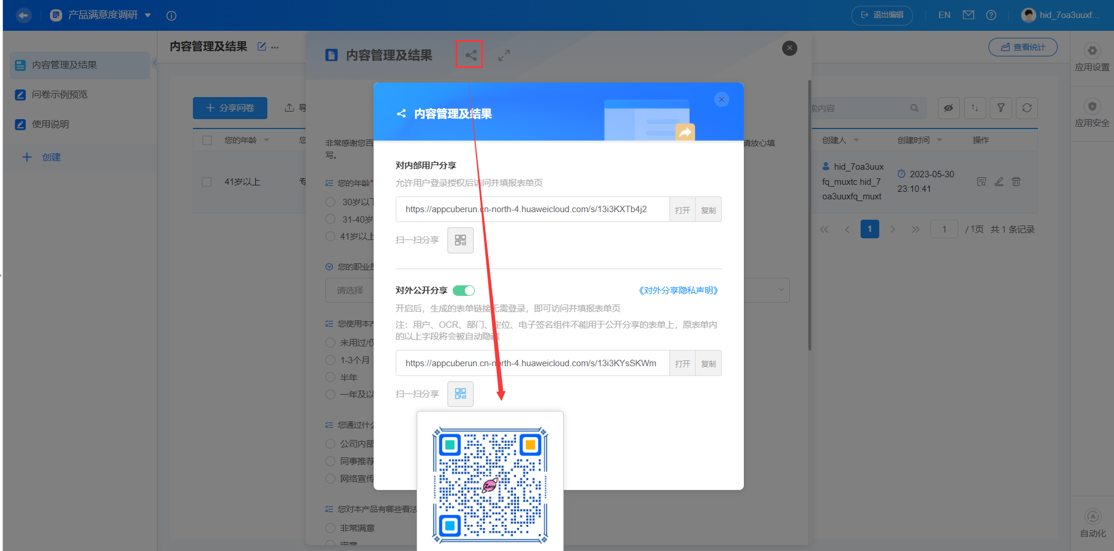Click the 退出编辑 button

[882, 15]
